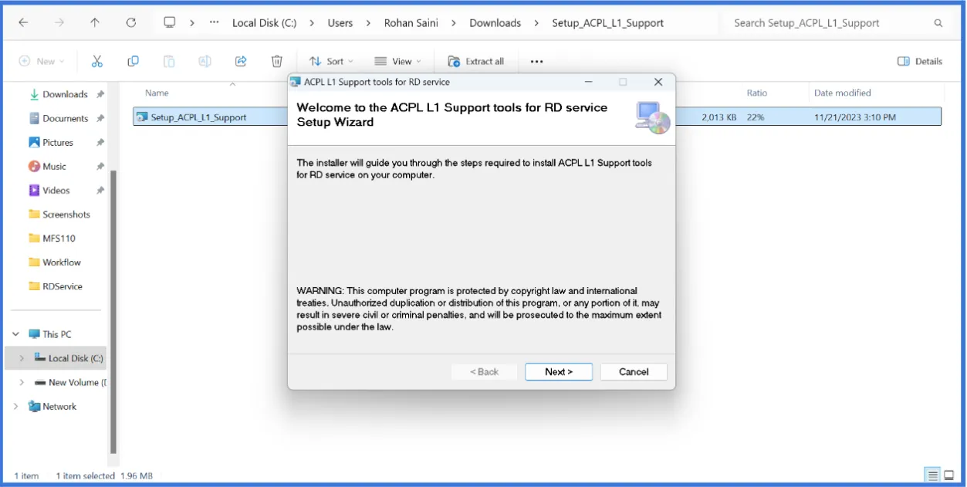This screenshot has height=487, width=967.
Task: Jump to Downloads breadcrumb folder
Action: tap(495, 23)
